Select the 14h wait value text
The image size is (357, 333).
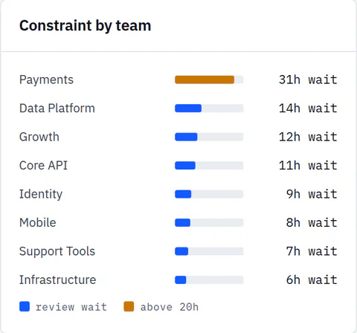(308, 109)
